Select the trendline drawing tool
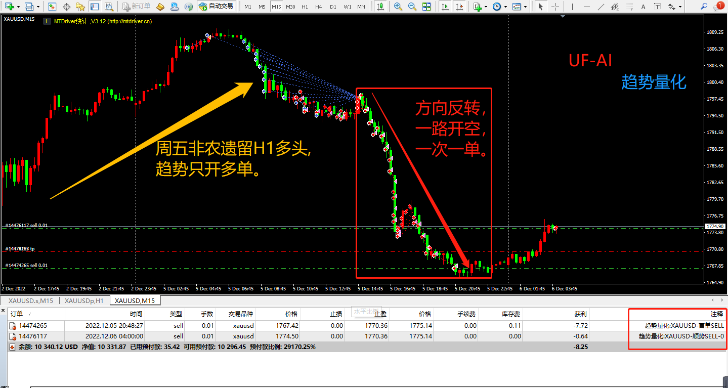Screen dimensions: 728x388 point(600,7)
